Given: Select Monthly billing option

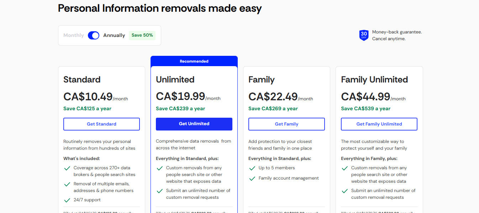Looking at the screenshot, I should point(74,35).
